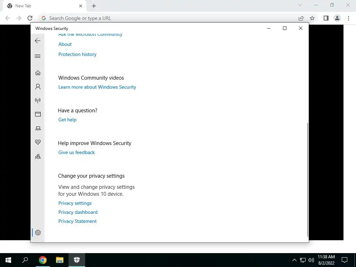Open Chrome tab search chevron

[300, 5]
